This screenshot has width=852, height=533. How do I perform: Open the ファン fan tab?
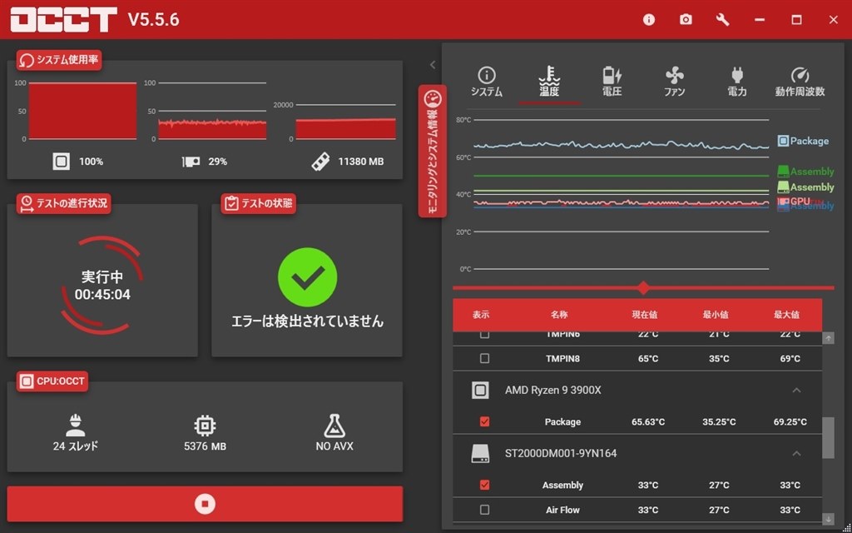pos(674,82)
